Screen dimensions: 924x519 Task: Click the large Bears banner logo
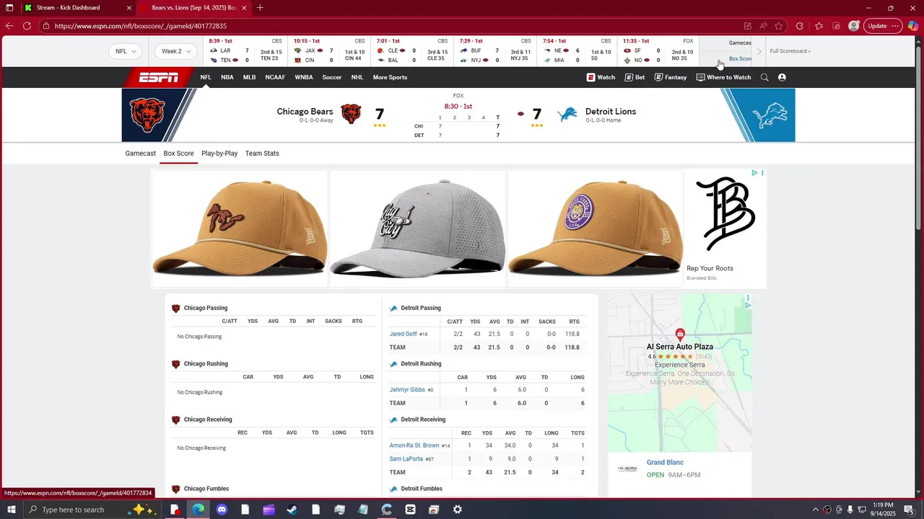click(x=147, y=115)
